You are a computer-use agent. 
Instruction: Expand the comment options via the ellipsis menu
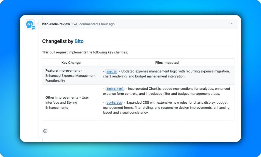pyautogui.click(x=231, y=24)
